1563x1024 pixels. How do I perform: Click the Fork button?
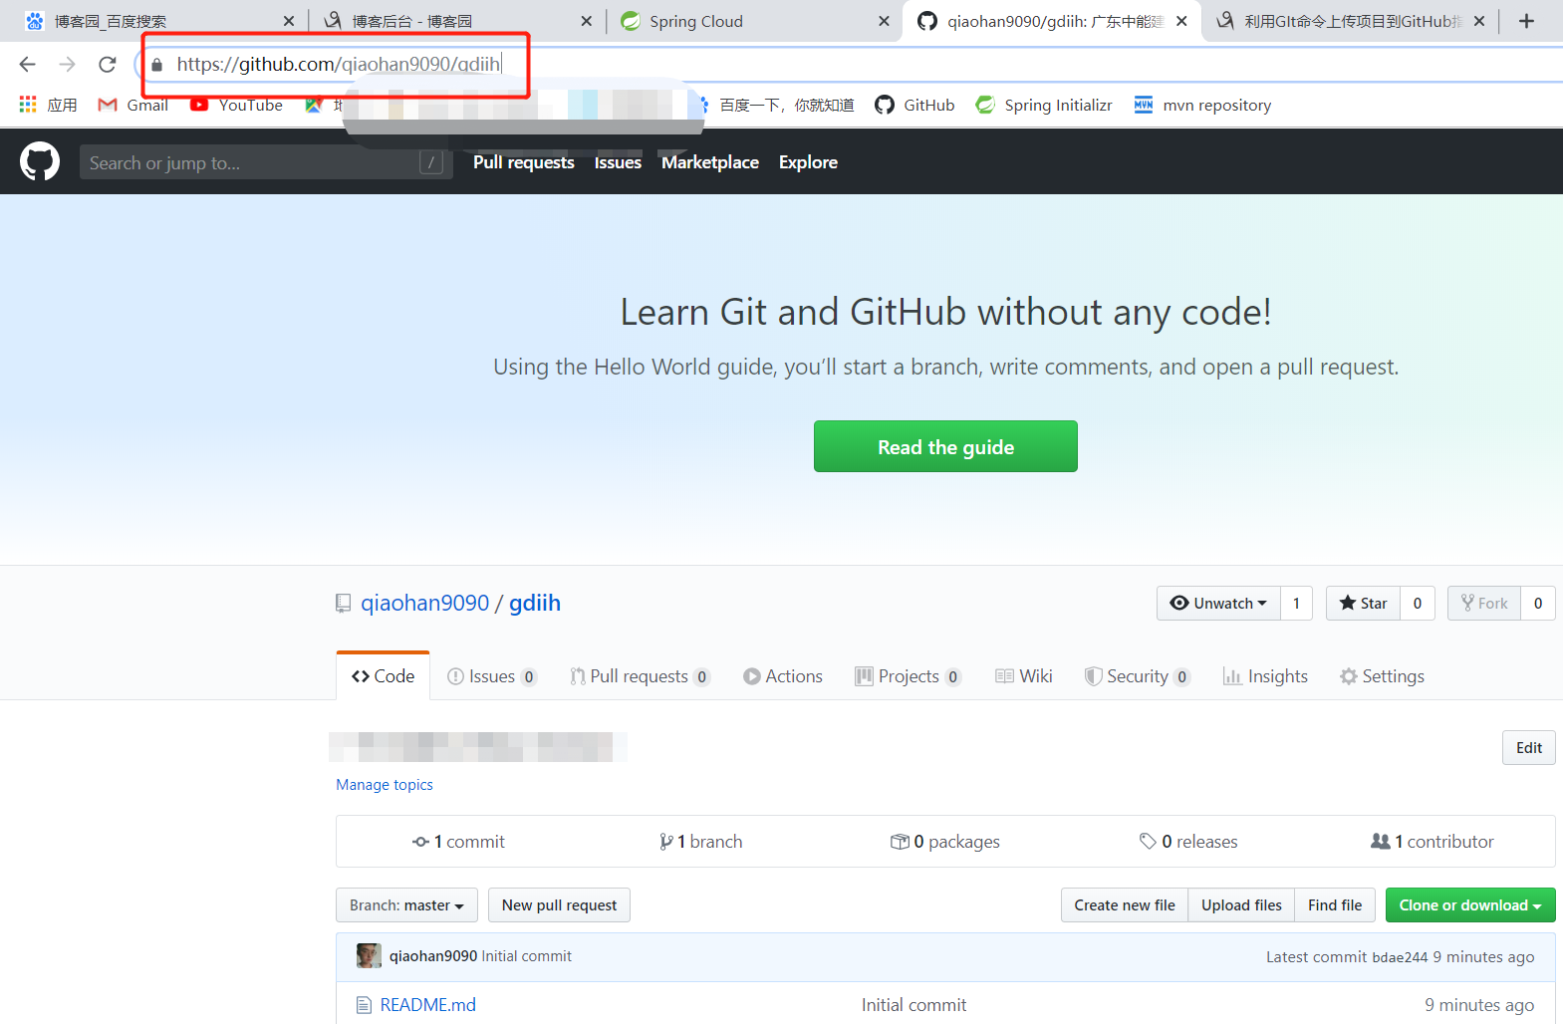point(1484,603)
